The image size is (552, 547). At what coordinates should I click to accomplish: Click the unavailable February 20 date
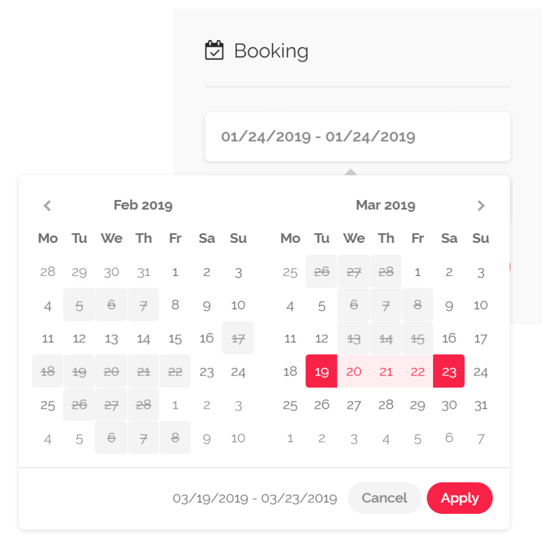112,372
